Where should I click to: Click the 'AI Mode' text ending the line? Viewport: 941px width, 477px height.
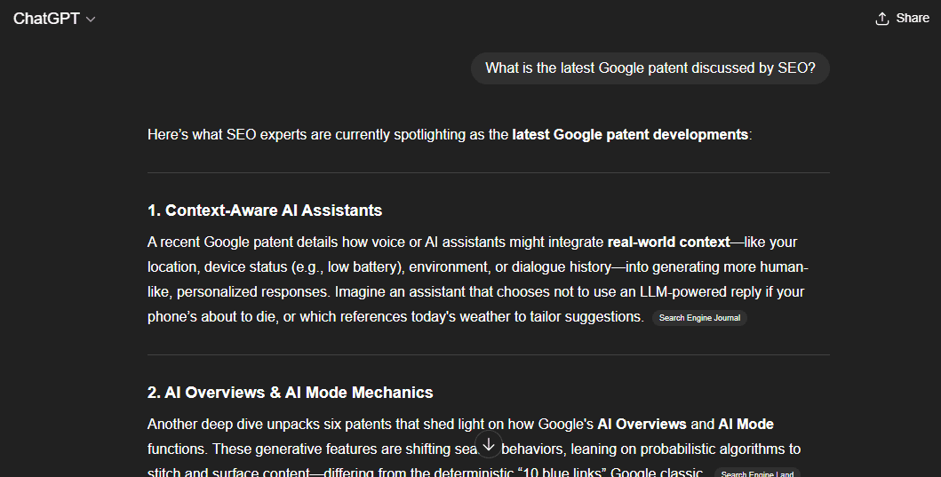point(746,425)
